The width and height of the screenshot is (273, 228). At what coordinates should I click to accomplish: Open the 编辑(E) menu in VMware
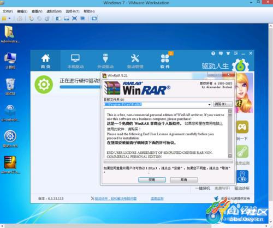22,11
